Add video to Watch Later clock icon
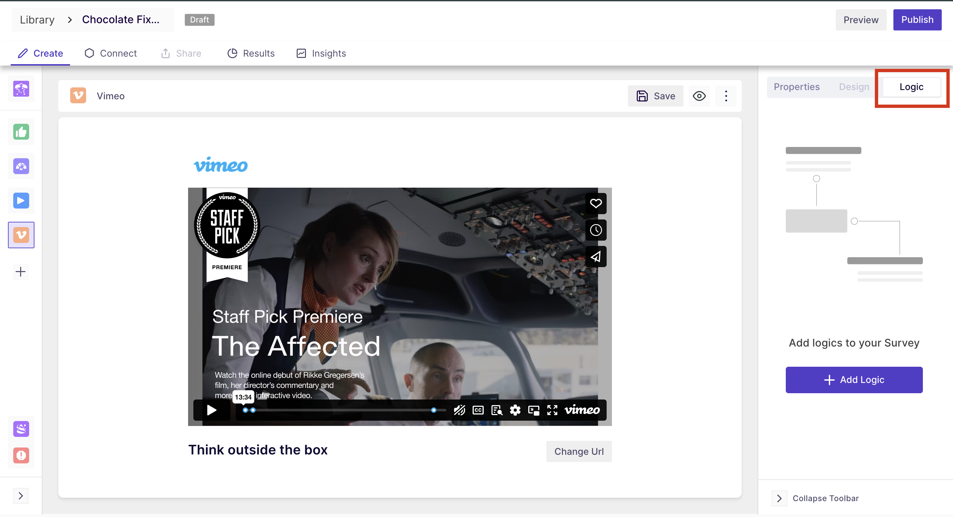Viewport: 953px width, 517px height. point(596,230)
